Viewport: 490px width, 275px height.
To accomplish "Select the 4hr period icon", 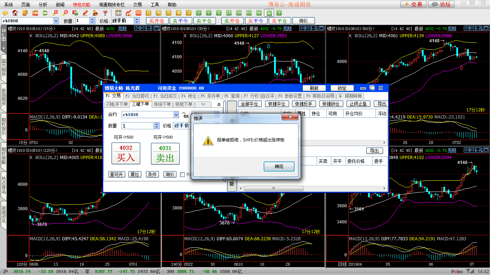I will (269, 13).
